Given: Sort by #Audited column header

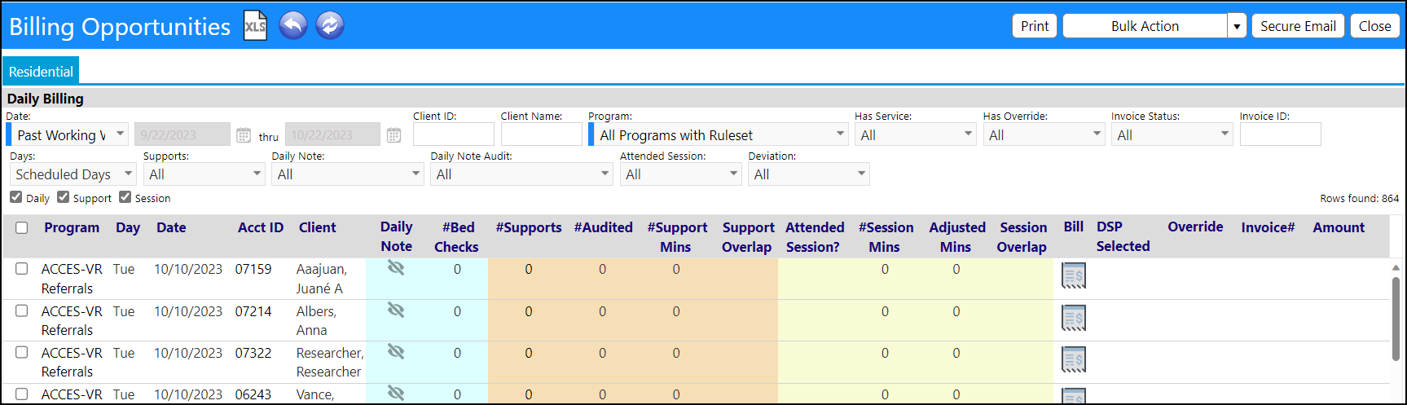Looking at the screenshot, I should click(x=603, y=227).
